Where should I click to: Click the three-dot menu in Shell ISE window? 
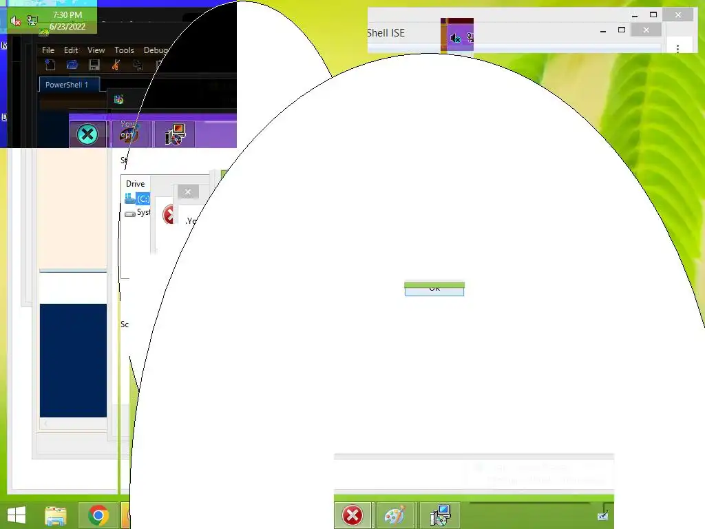click(x=677, y=48)
